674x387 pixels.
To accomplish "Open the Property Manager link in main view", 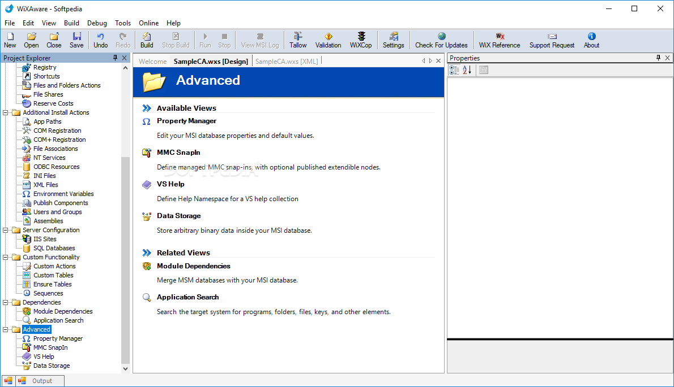I will tap(186, 121).
